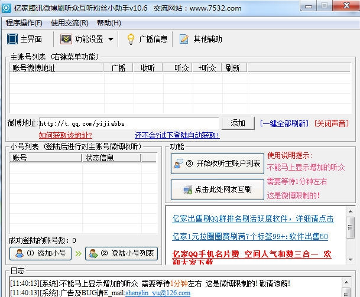Open the 帮助(H) menu
Screen dimensions: 360x297
click(x=109, y=23)
